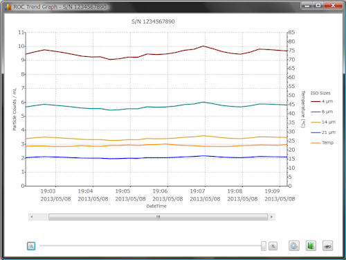The width and height of the screenshot is (346, 260).
Task: Click the 21 µm legend entry
Action: tap(323, 132)
